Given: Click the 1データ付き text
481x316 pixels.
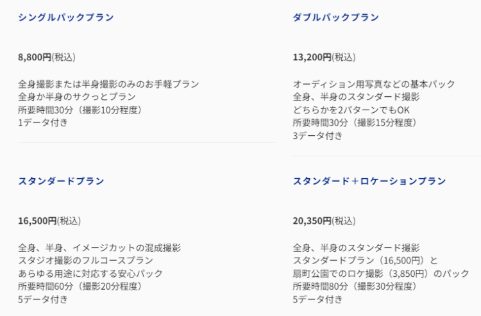Looking at the screenshot, I should 42,122.
